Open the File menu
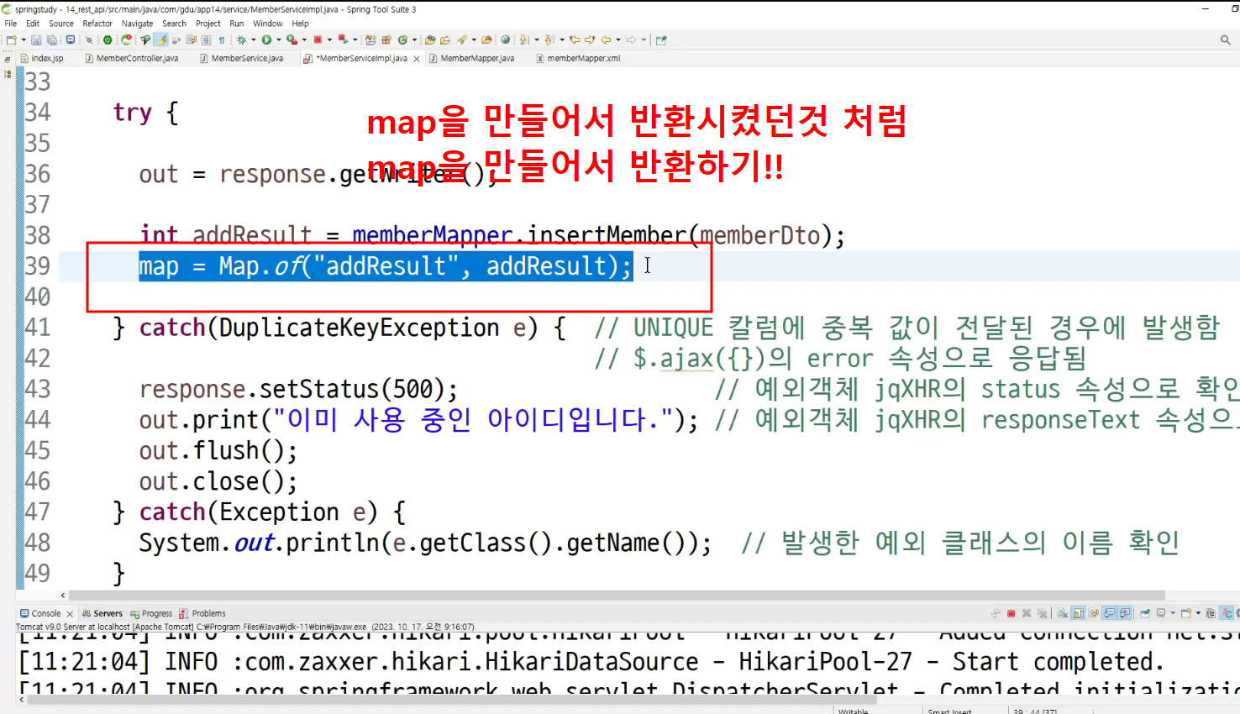The width and height of the screenshot is (1240, 714). coord(10,24)
